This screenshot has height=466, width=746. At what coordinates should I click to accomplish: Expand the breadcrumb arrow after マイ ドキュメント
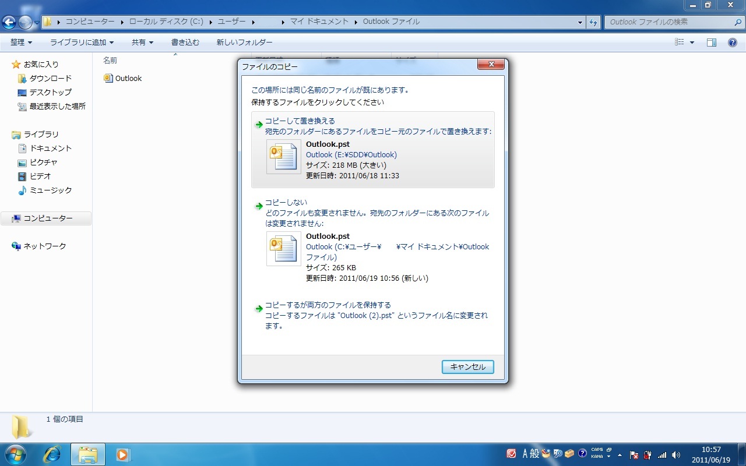pos(355,22)
